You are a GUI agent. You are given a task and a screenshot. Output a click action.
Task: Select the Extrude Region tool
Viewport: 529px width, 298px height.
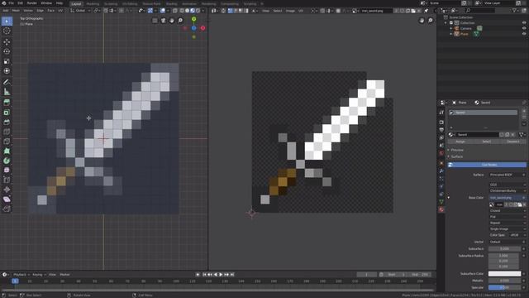tap(7, 103)
